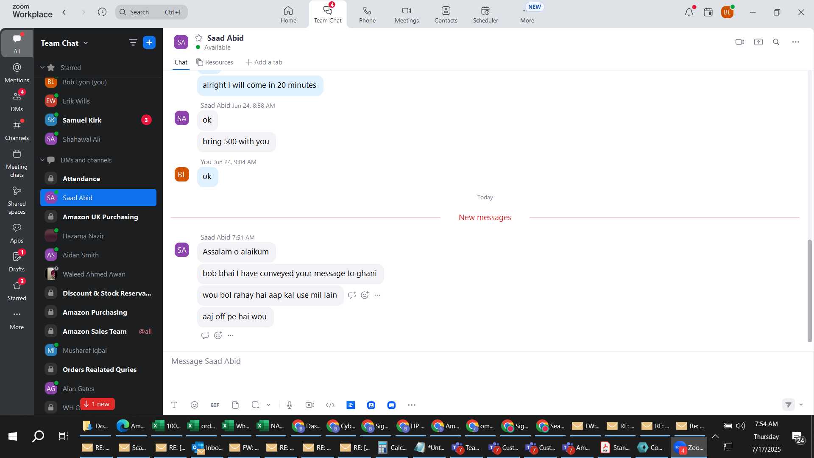
Task: Open text formatting options
Action: [x=174, y=405]
